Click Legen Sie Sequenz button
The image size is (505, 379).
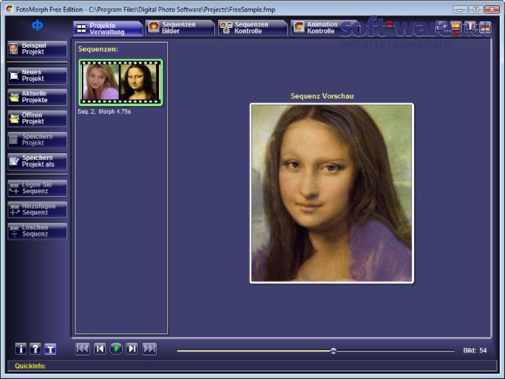[x=37, y=188]
